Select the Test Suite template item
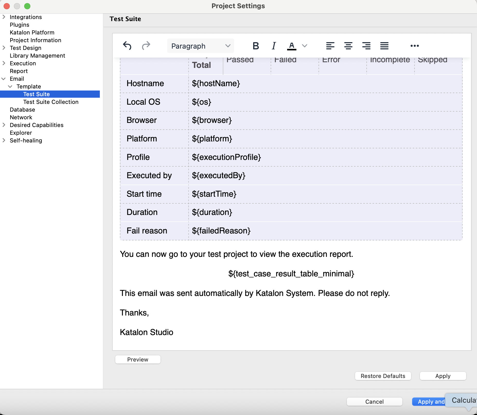 [37, 94]
